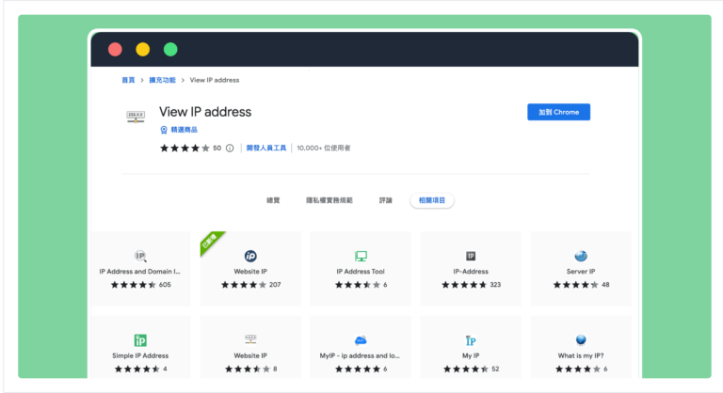
Task: Click the Server IP globe icon
Action: coord(581,256)
